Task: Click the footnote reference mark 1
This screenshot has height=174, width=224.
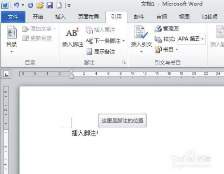Action: pyautogui.click(x=97, y=132)
